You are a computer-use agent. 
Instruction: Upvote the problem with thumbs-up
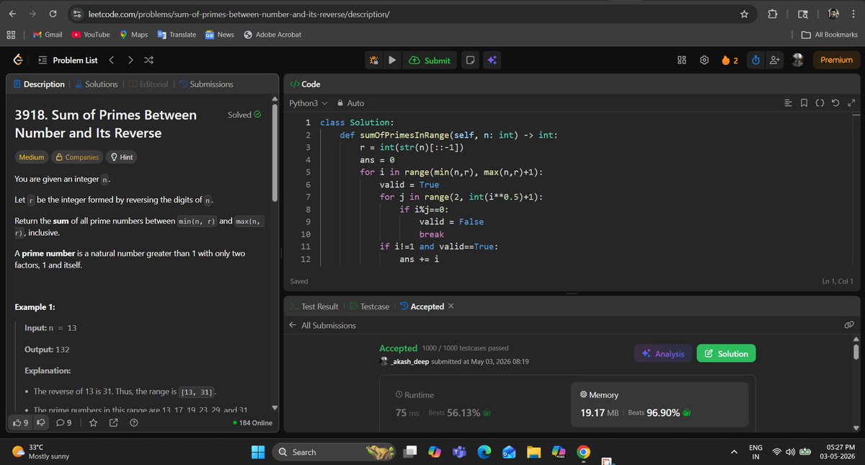click(x=21, y=422)
